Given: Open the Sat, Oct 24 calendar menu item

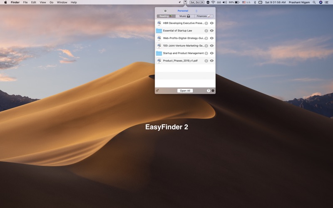Looking at the screenshot, I should point(197,2).
